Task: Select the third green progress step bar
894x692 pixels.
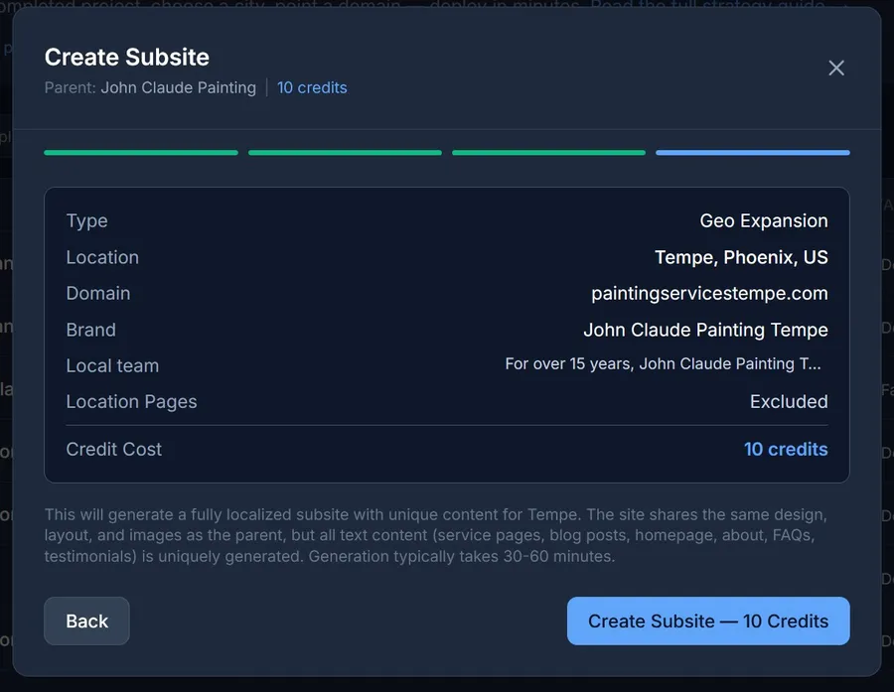Action: click(x=548, y=153)
